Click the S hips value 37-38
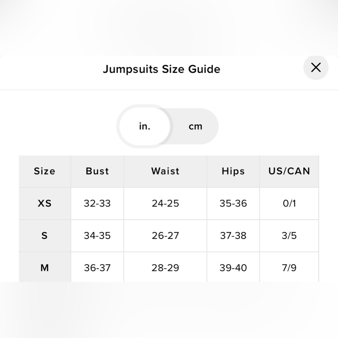 [233, 236]
